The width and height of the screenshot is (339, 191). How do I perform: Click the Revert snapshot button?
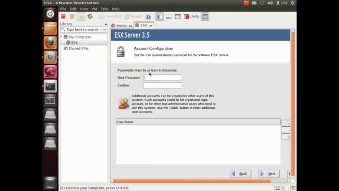133,16
